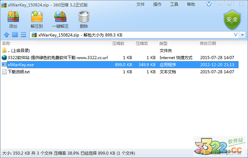248x158 pixels.
Task: Open the 操作 menu
Action: [x=157, y=4]
